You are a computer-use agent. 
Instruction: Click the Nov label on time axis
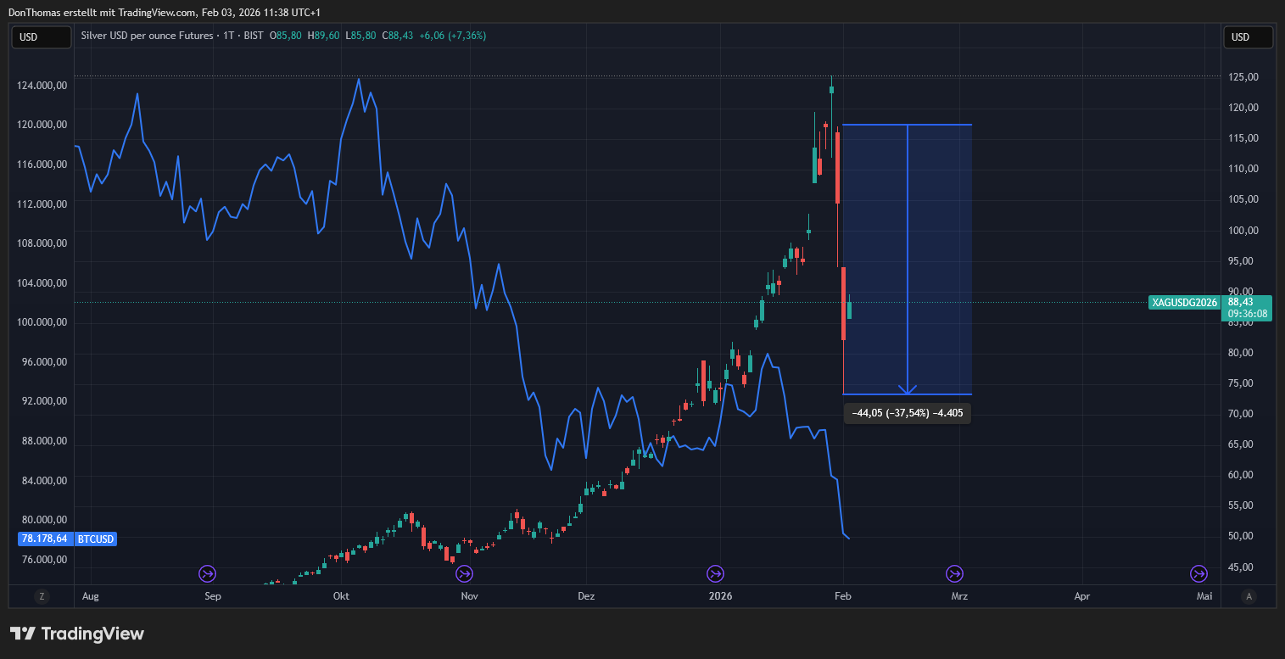tap(469, 596)
